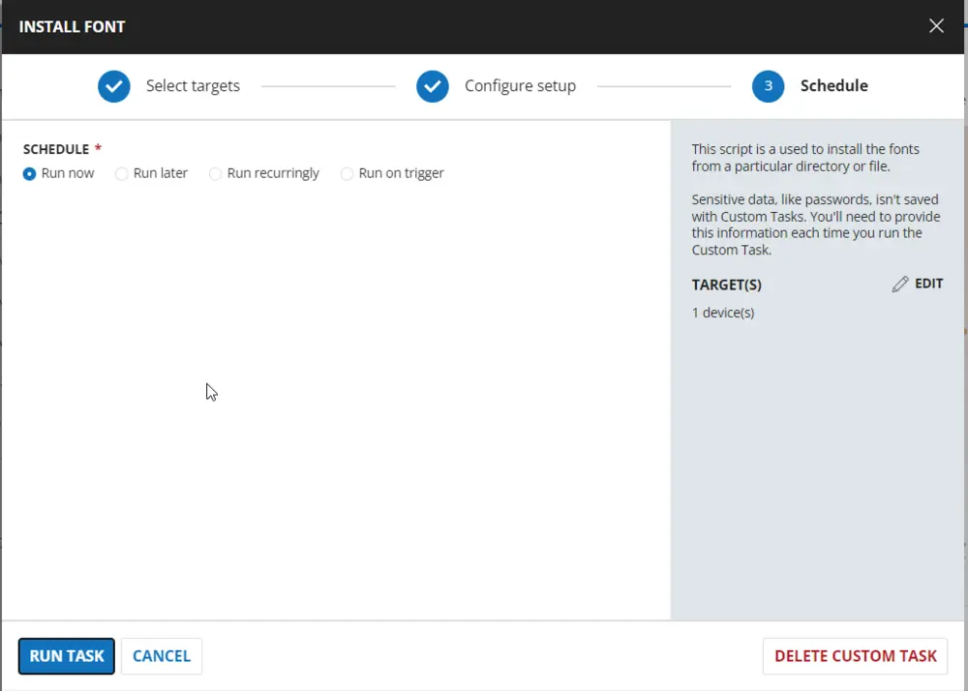Click DELETE CUSTOM TASK button
The height and width of the screenshot is (691, 968).
pos(855,656)
